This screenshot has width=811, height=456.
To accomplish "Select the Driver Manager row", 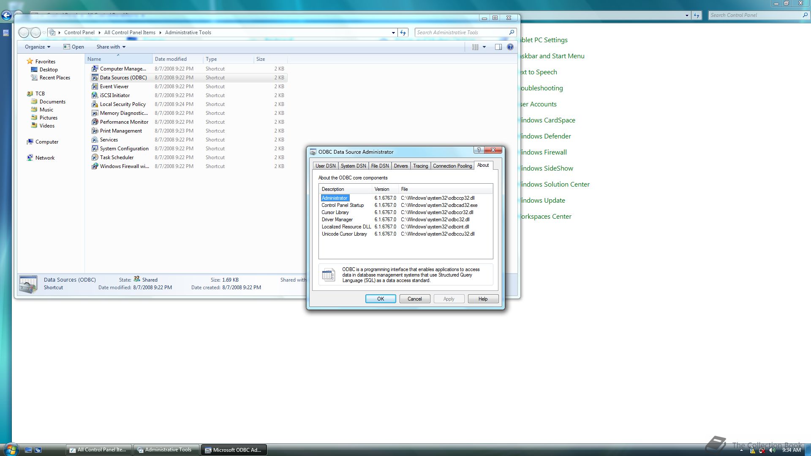I will click(x=405, y=220).
